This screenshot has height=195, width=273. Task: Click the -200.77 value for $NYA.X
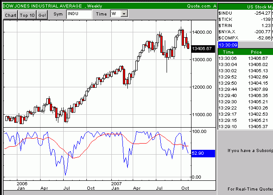[x=262, y=32]
